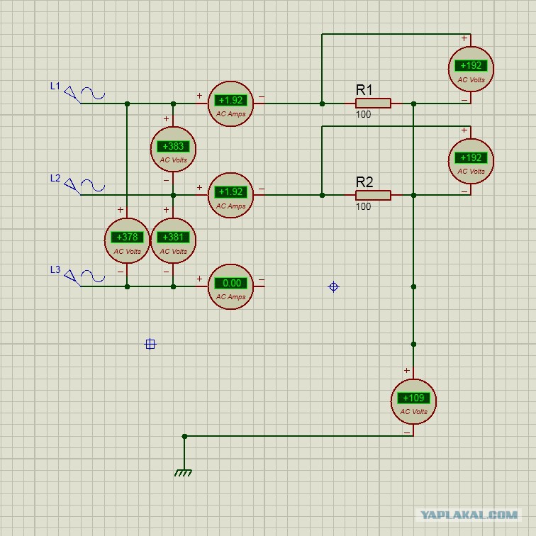Click the 0.00 ammeter display value
The height and width of the screenshot is (536, 536).
230,283
